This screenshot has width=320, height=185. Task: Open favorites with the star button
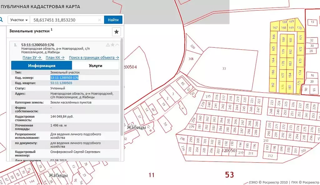116,32
